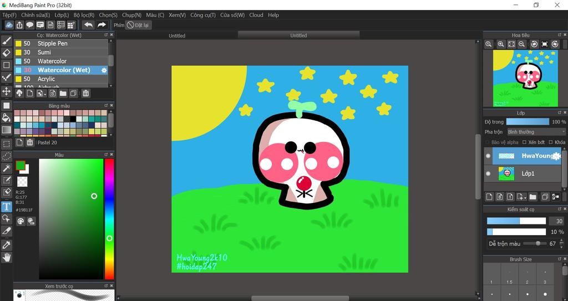Open the Công cụ(T) menu

(203, 15)
